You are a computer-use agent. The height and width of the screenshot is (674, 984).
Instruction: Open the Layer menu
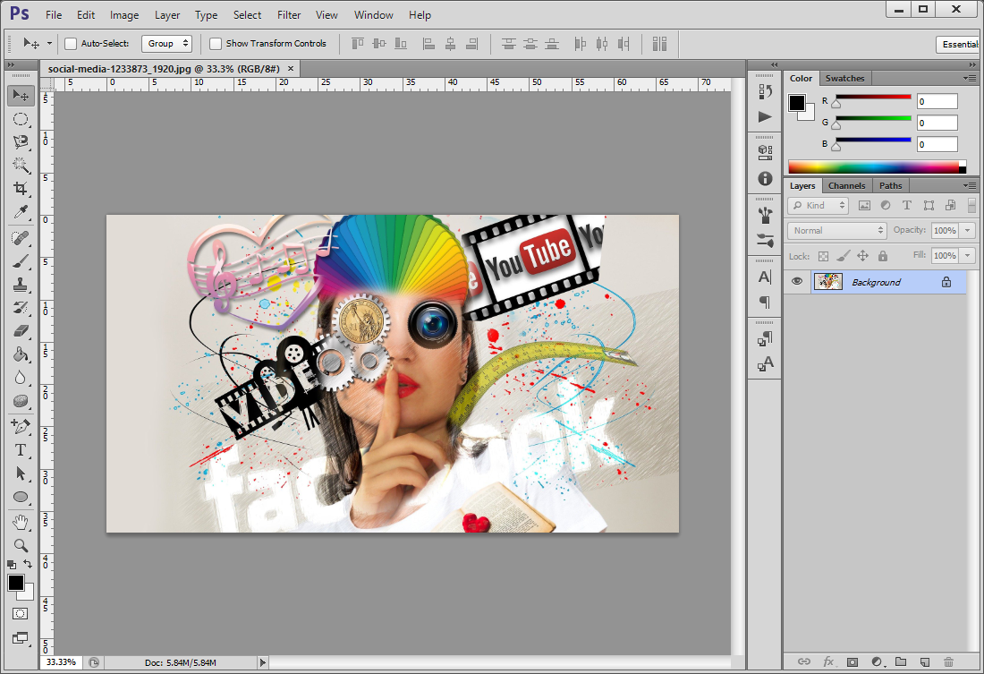[x=167, y=15]
